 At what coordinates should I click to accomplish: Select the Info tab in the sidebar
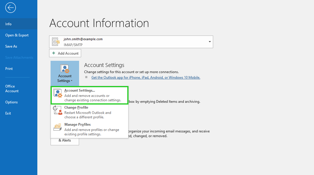click(x=9, y=24)
